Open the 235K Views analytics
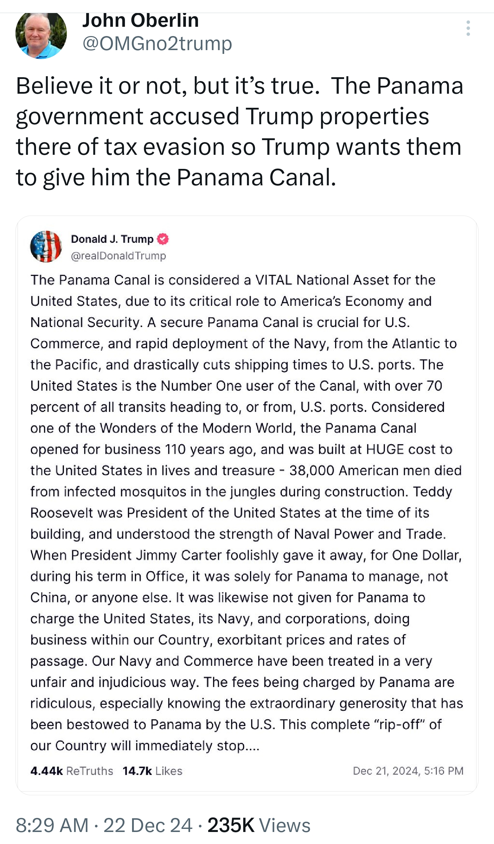 coord(259,825)
